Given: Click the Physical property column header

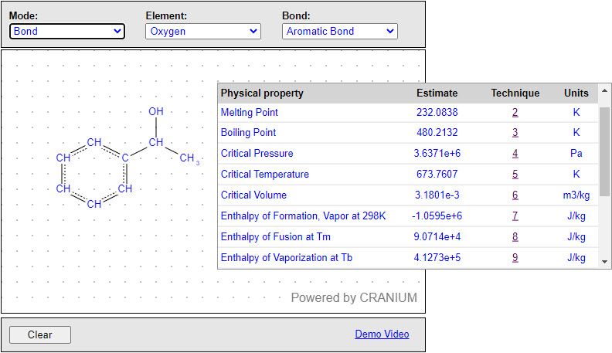Looking at the screenshot, I should point(262,93).
